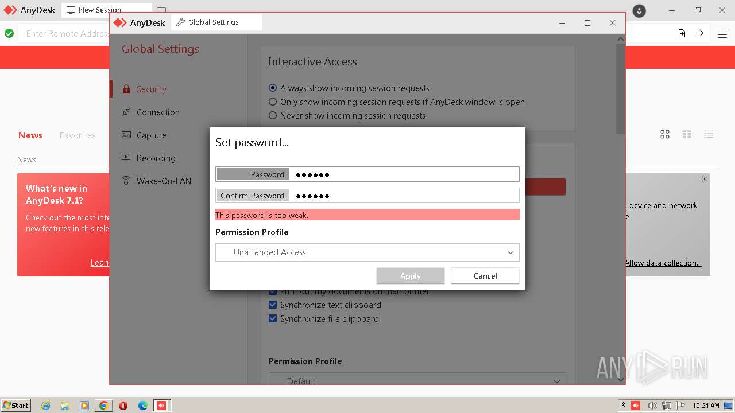Screen dimensions: 735x413
Task: Toggle the print documents checkbox
Action: (273, 291)
